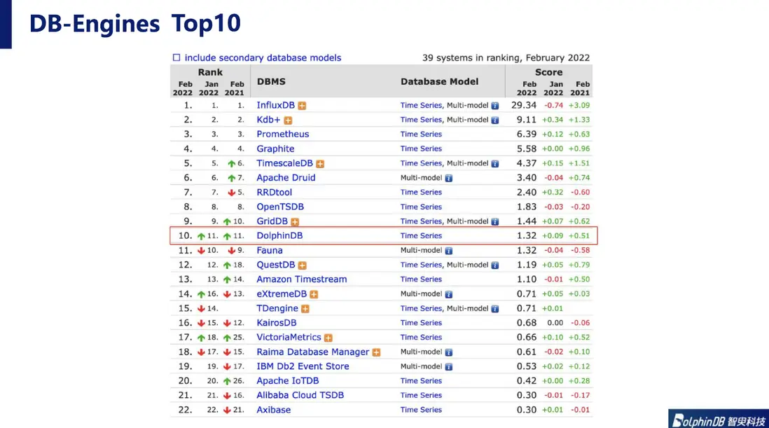Click the DB-Engines Top10 slide title
Image resolution: width=769 pixels, height=428 pixels.
click(x=135, y=24)
